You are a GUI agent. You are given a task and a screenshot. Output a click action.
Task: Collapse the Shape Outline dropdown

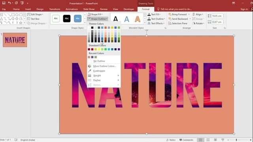coord(98,19)
